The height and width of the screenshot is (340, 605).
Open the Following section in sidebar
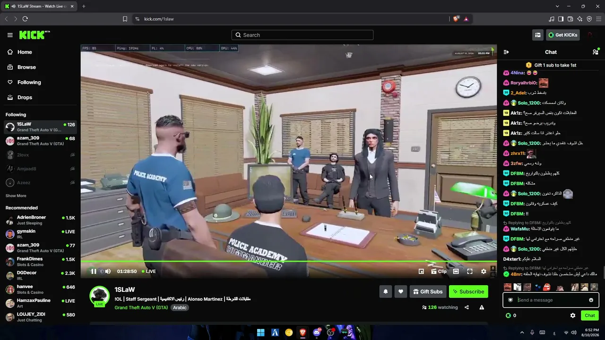click(x=24, y=82)
